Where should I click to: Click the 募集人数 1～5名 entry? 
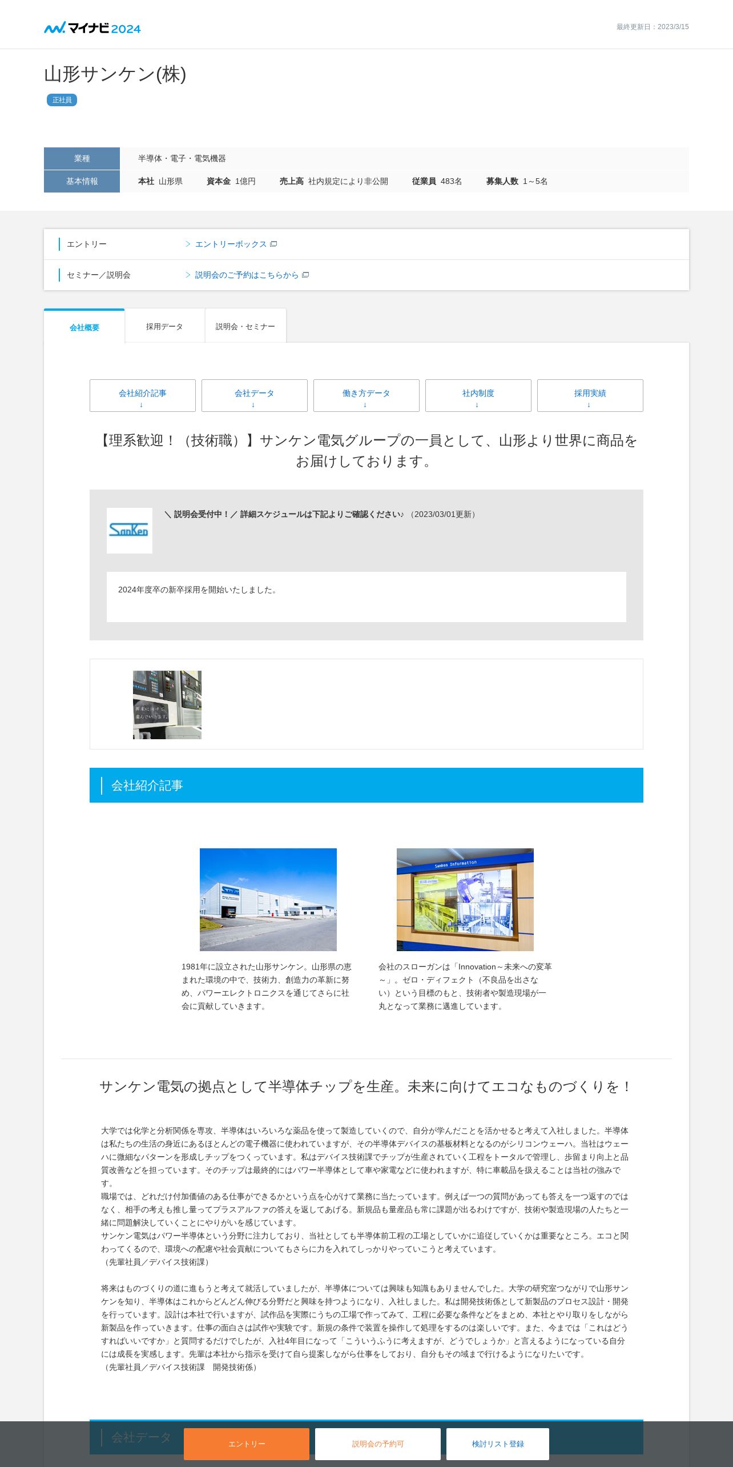coord(517,181)
